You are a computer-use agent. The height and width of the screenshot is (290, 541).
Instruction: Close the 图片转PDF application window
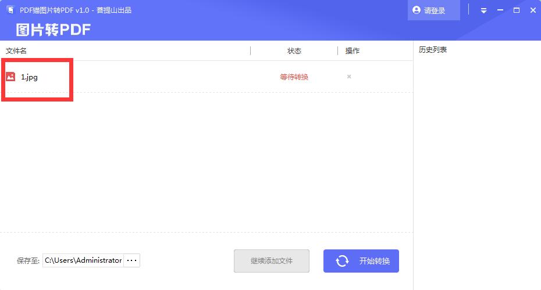[532, 10]
